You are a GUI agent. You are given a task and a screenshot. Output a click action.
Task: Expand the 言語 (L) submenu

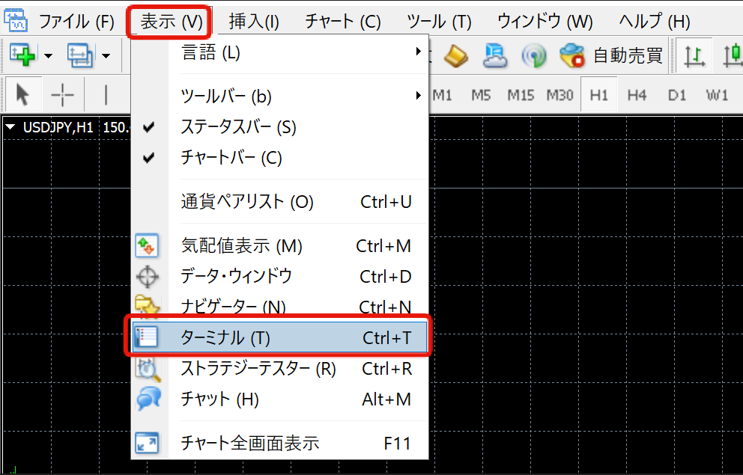click(281, 52)
